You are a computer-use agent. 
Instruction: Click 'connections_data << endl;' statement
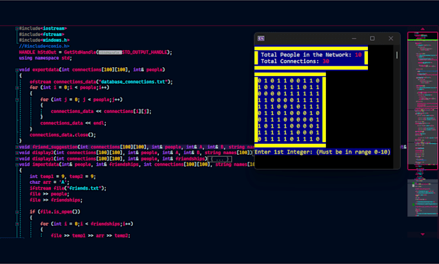tap(74, 123)
